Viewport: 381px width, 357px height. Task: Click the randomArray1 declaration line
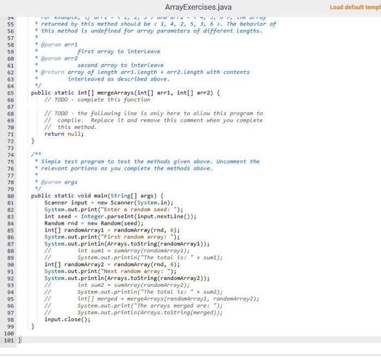point(112,230)
